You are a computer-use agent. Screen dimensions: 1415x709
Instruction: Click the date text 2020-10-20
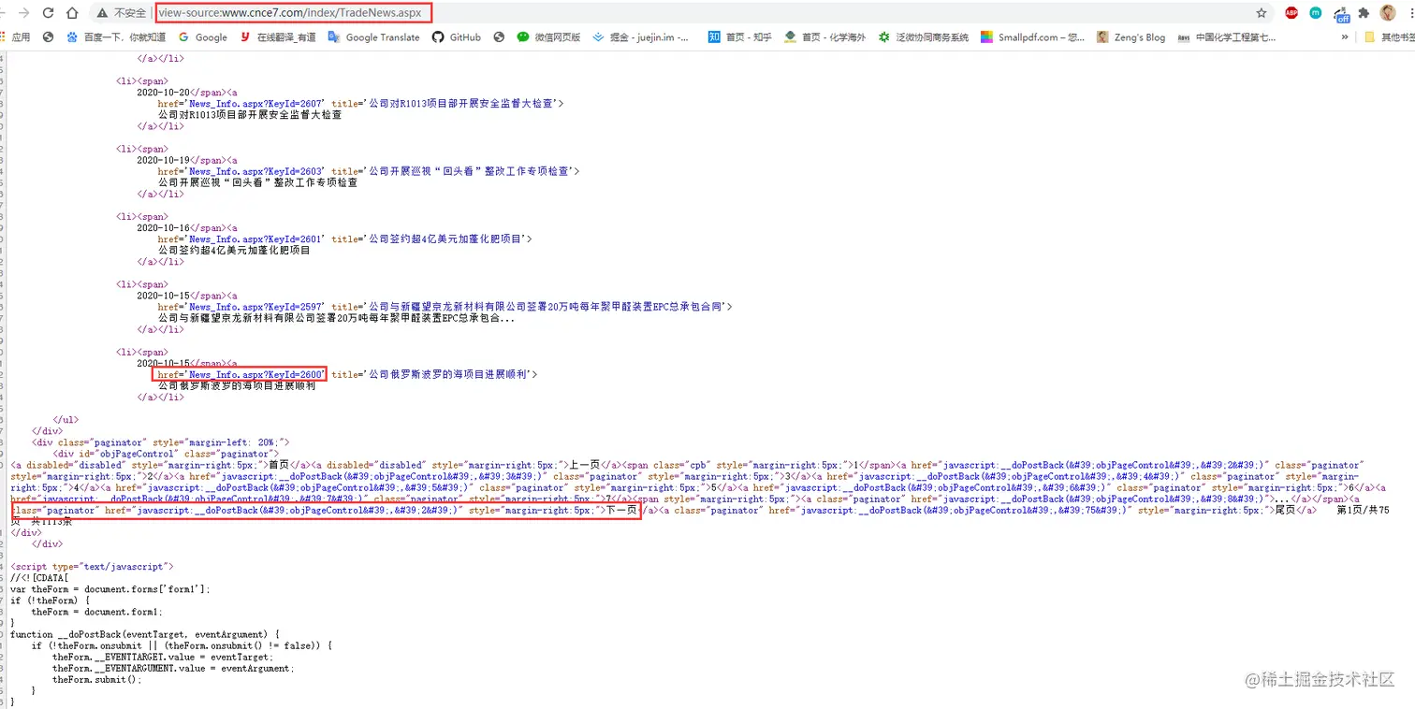pyautogui.click(x=164, y=93)
